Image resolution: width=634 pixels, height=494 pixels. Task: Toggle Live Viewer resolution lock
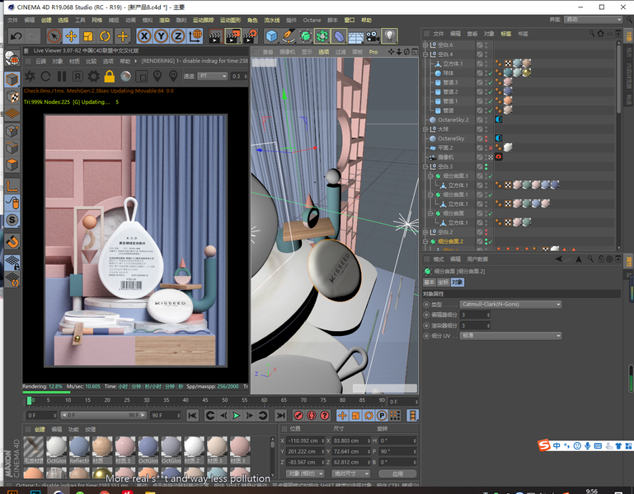[x=109, y=76]
